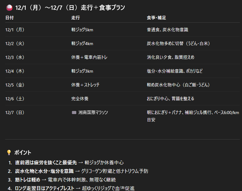The width and height of the screenshot is (242, 191).
Task: Select the 消化良い夕食、脂質控えめ meal cell
Action: pos(170,57)
